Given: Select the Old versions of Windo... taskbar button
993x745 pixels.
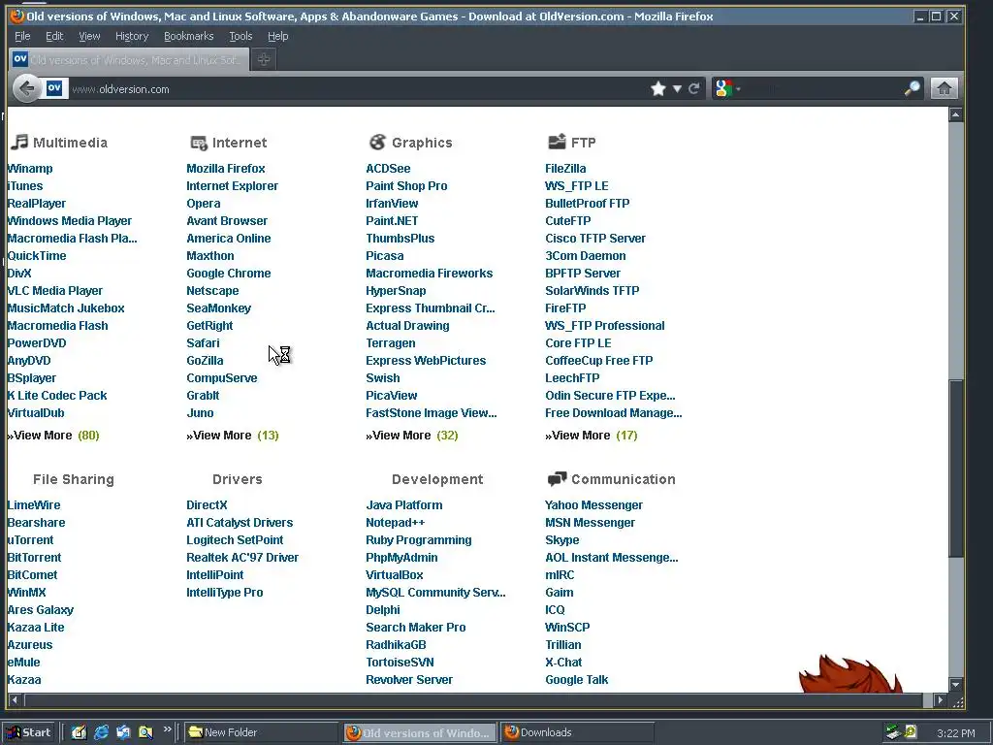Looking at the screenshot, I should tap(420, 732).
